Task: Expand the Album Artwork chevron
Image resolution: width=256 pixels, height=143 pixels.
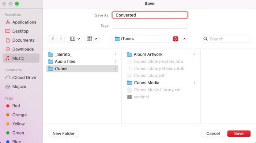Action: coord(194,54)
